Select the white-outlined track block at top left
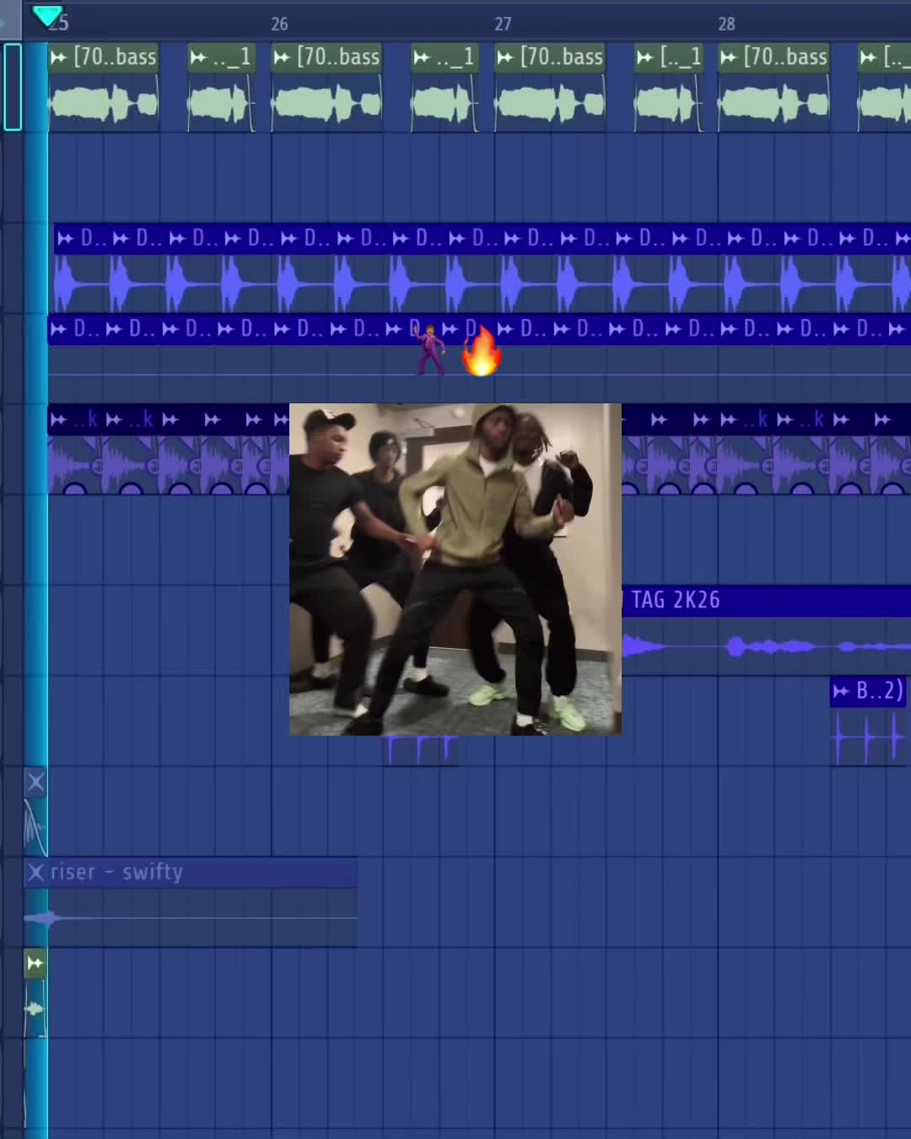 13,87
